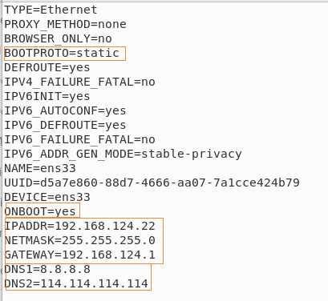Viewport: 328px width, 301px height.
Task: Click the IPV6INIT=yes line
Action: pyautogui.click(x=47, y=96)
